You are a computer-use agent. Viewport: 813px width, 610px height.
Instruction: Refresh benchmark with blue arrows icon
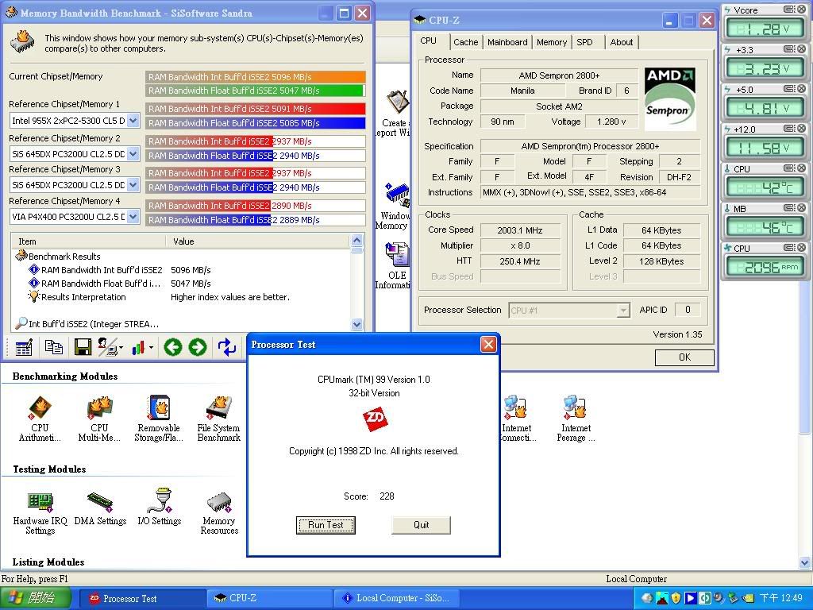[x=227, y=347]
